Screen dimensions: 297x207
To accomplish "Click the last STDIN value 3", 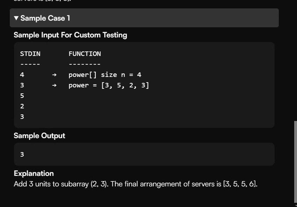I will (x=22, y=117).
